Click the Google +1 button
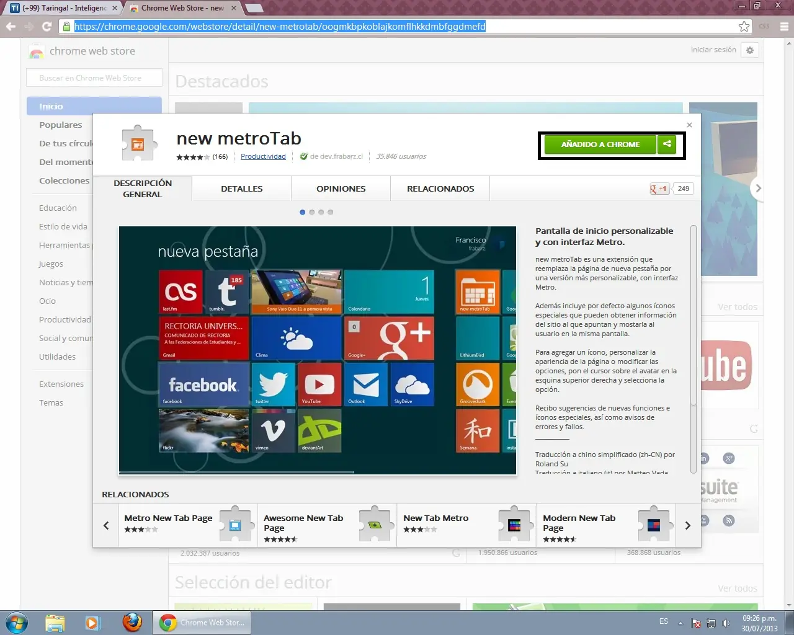 coord(659,189)
